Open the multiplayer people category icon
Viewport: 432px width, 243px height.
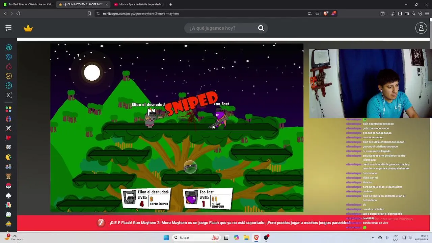[x=8, y=119]
